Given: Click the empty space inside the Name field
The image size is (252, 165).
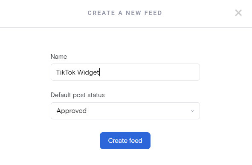Looking at the screenshot, I should [x=150, y=72].
